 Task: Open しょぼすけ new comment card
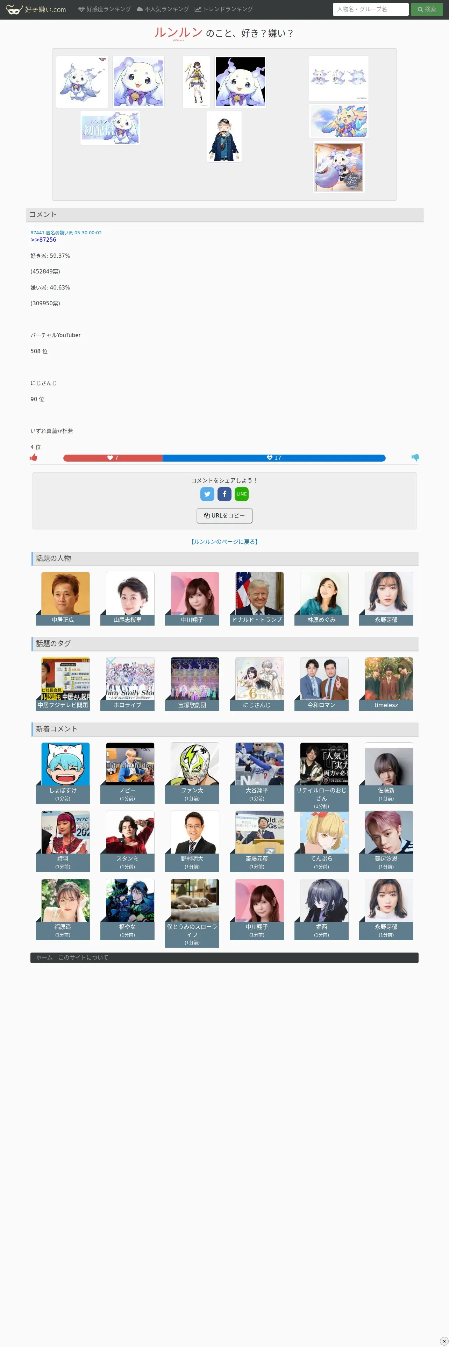coord(63,773)
